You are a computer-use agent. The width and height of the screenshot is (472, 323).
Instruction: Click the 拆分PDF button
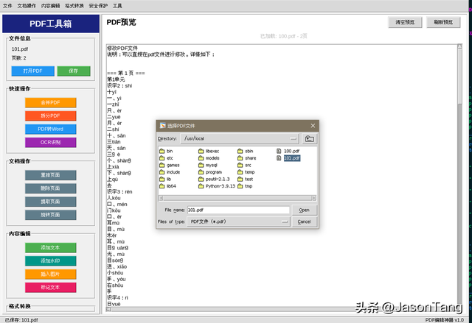point(51,116)
